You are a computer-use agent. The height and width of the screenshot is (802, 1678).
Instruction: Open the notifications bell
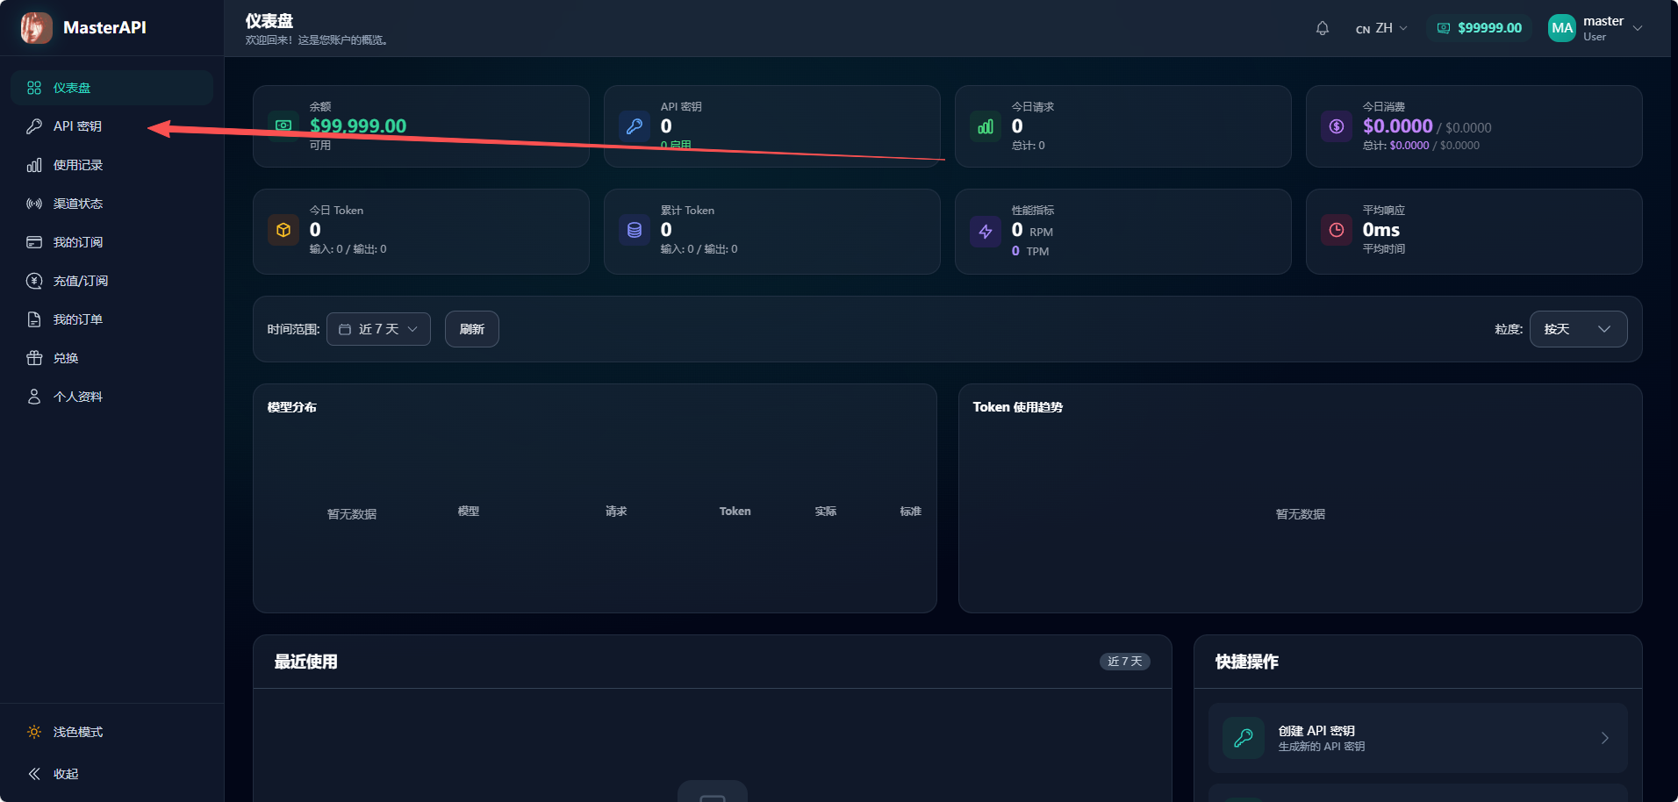coord(1323,28)
